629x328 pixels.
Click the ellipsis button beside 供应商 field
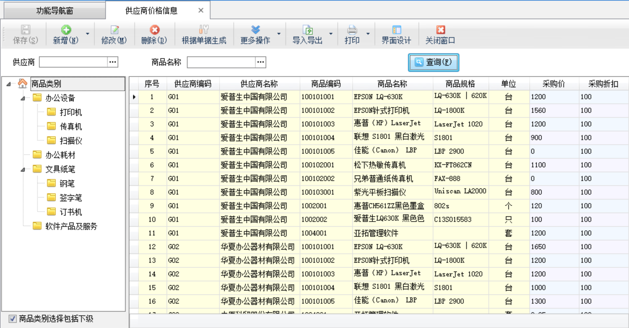point(113,62)
